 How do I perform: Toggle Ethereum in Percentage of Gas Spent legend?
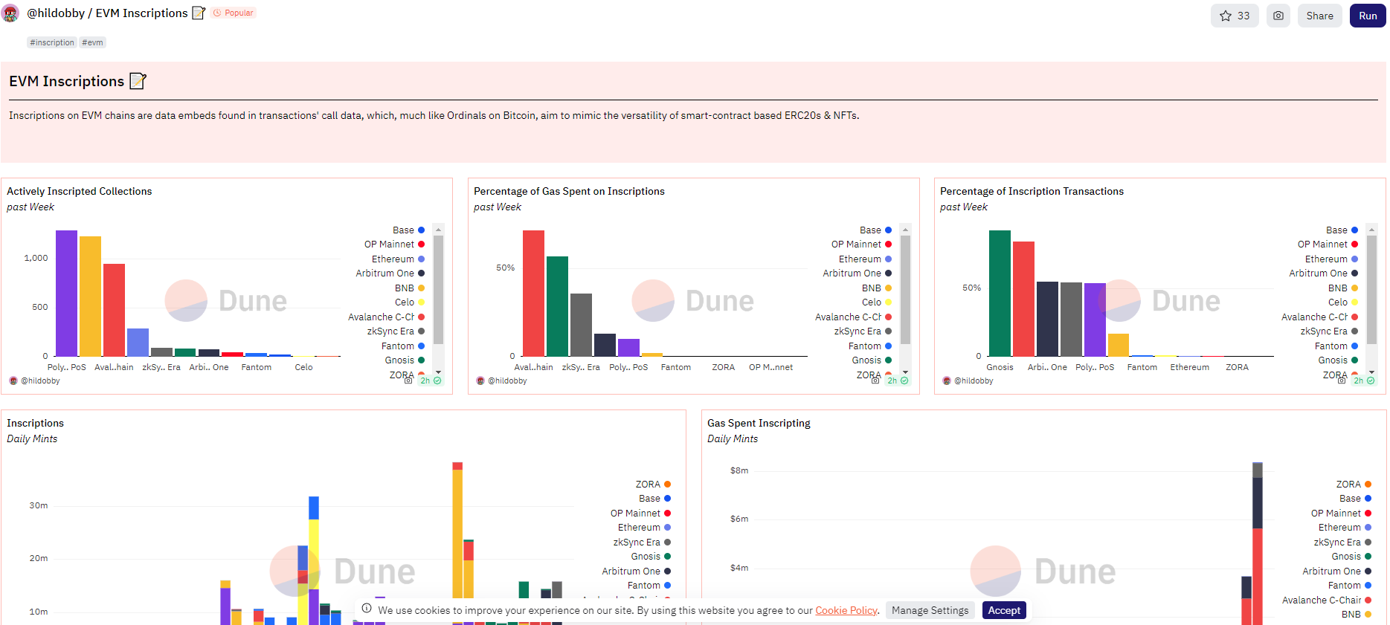pos(865,259)
